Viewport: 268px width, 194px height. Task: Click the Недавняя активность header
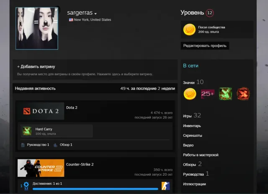click(x=35, y=88)
